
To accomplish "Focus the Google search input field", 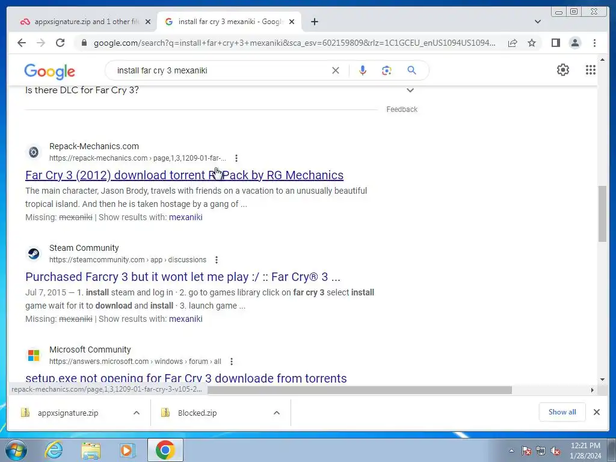I will 220,71.
